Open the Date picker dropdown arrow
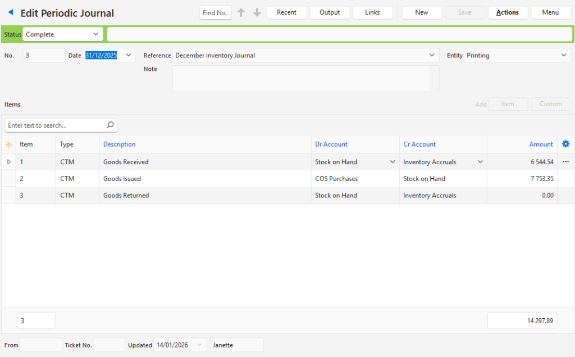This screenshot has width=575, height=357. (x=129, y=55)
